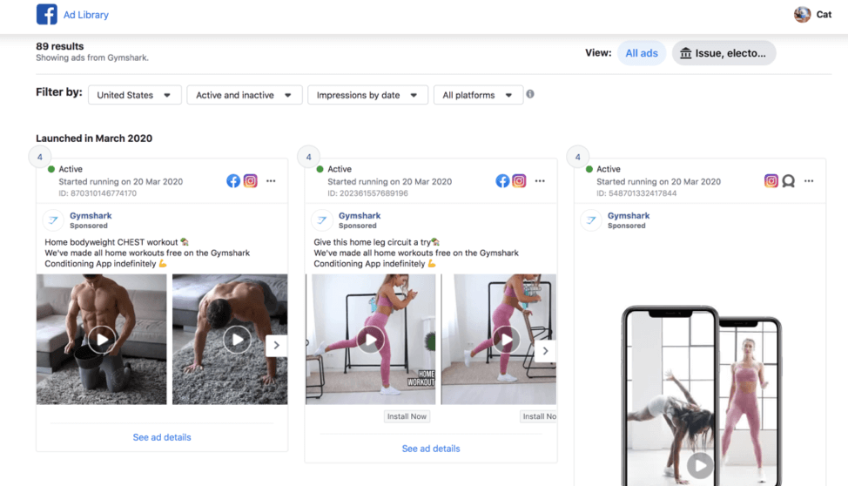Open more options for ad ID 548701332417844
The width and height of the screenshot is (848, 486).
pos(809,181)
